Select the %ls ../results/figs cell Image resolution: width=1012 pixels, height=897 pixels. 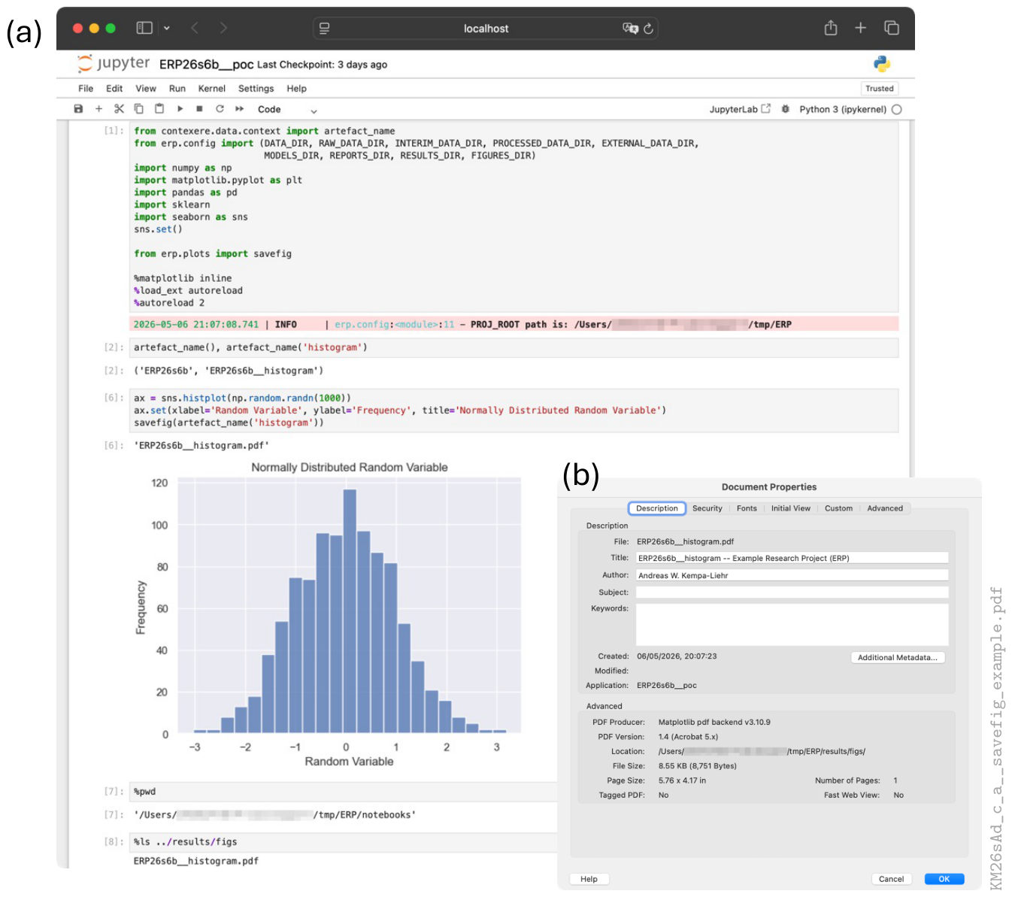tap(343, 842)
